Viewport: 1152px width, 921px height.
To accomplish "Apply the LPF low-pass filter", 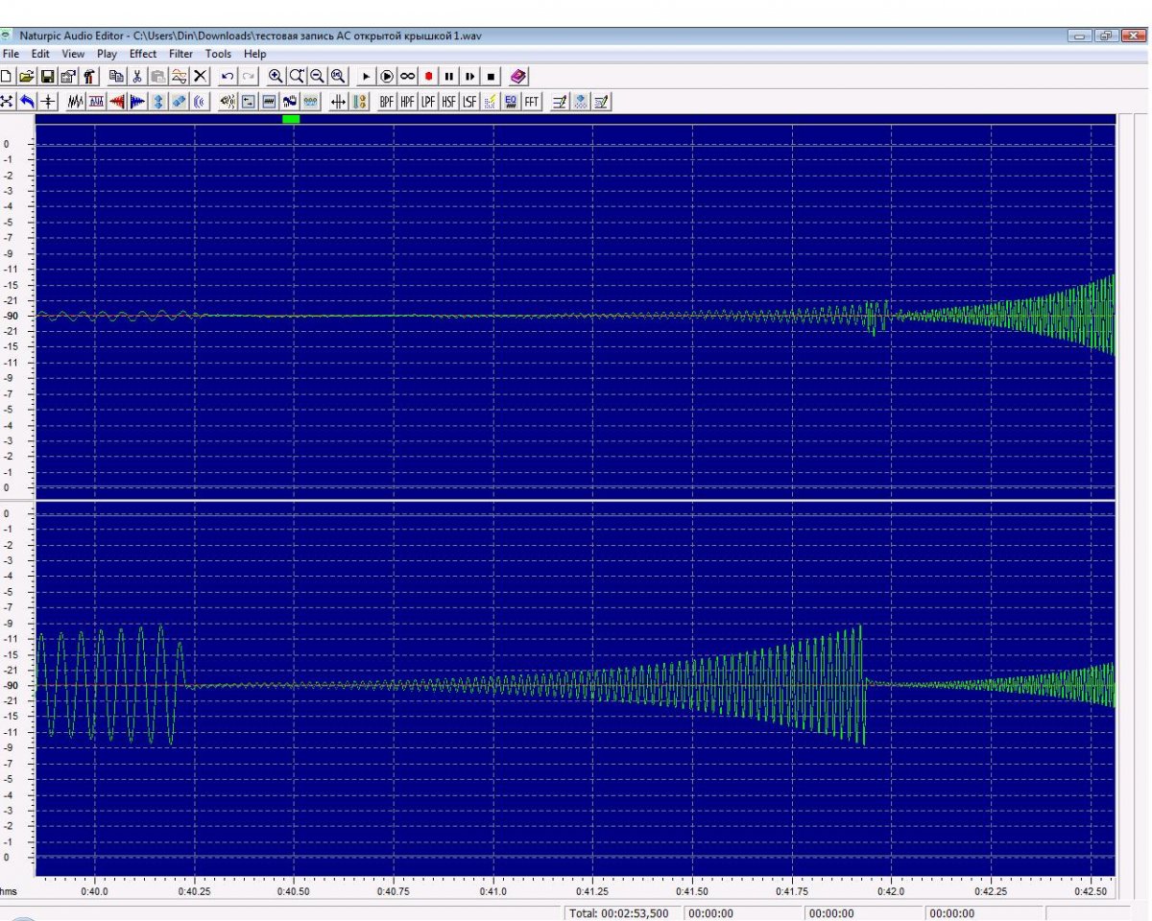I will (428, 101).
